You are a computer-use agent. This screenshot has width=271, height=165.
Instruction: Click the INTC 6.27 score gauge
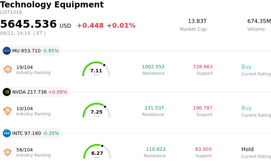coord(97,151)
